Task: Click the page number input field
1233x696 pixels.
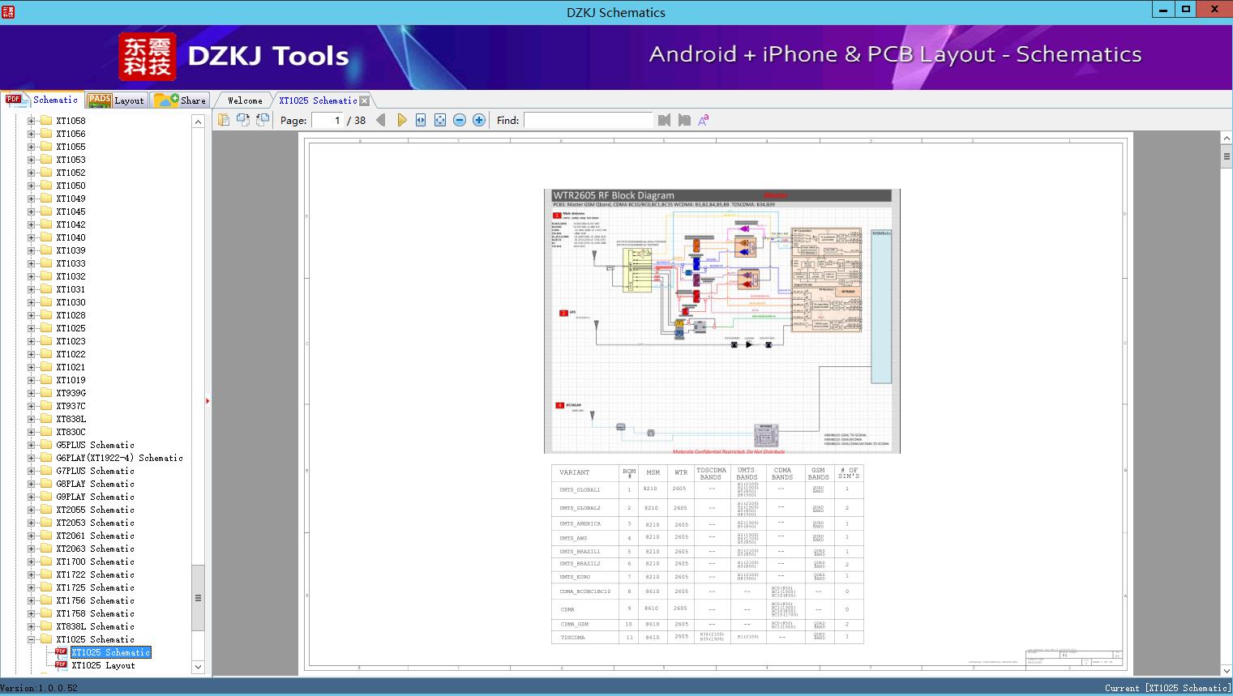Action: [327, 120]
